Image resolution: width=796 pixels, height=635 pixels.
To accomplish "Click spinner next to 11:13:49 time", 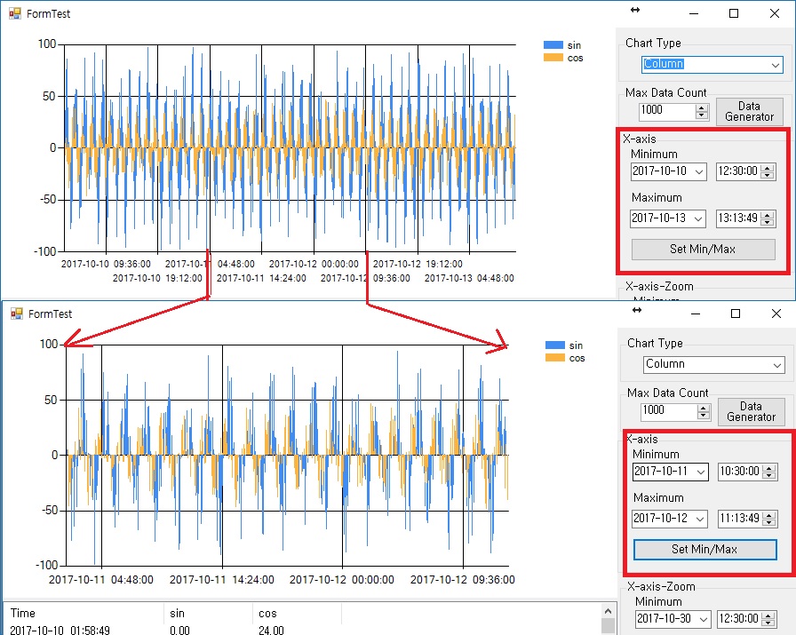I will [x=769, y=519].
